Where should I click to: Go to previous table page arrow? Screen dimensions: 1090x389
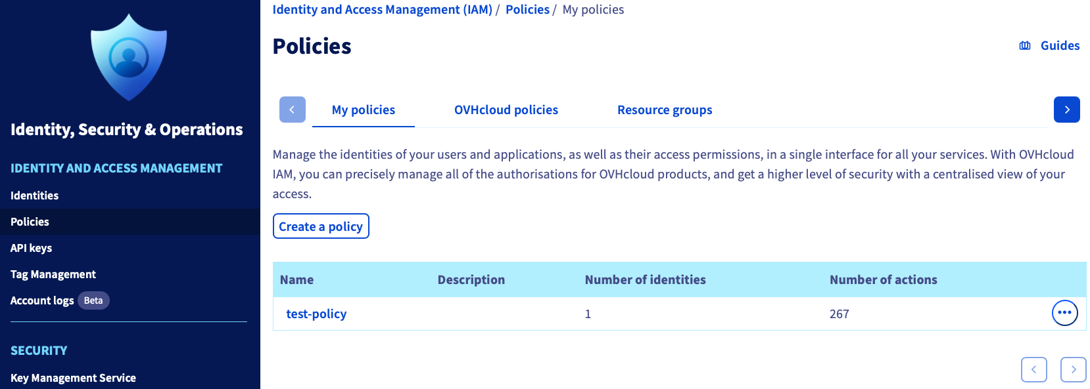point(1034,369)
